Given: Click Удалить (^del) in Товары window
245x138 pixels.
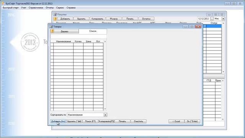Looking at the screenshot, I should [x=74, y=121].
